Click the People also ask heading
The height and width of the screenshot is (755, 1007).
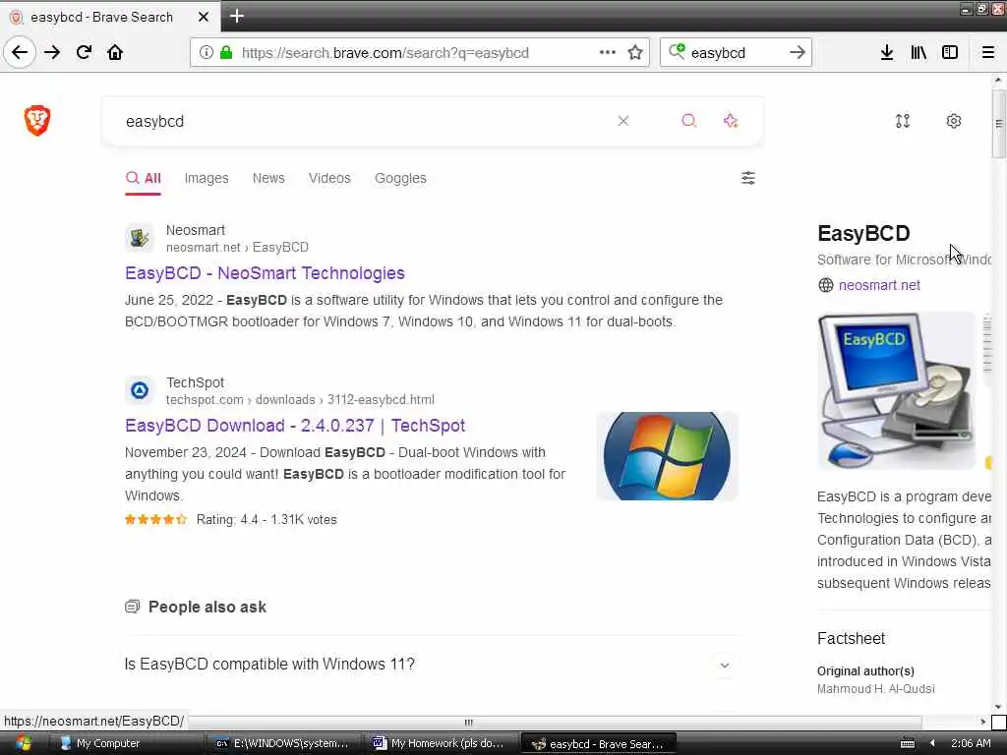pos(207,607)
